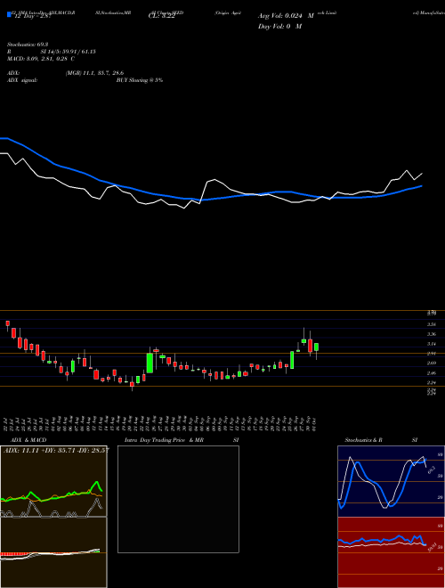Click the blue 12-day SMA legend square
This screenshot has height=588, width=445.
click(x=10, y=14)
